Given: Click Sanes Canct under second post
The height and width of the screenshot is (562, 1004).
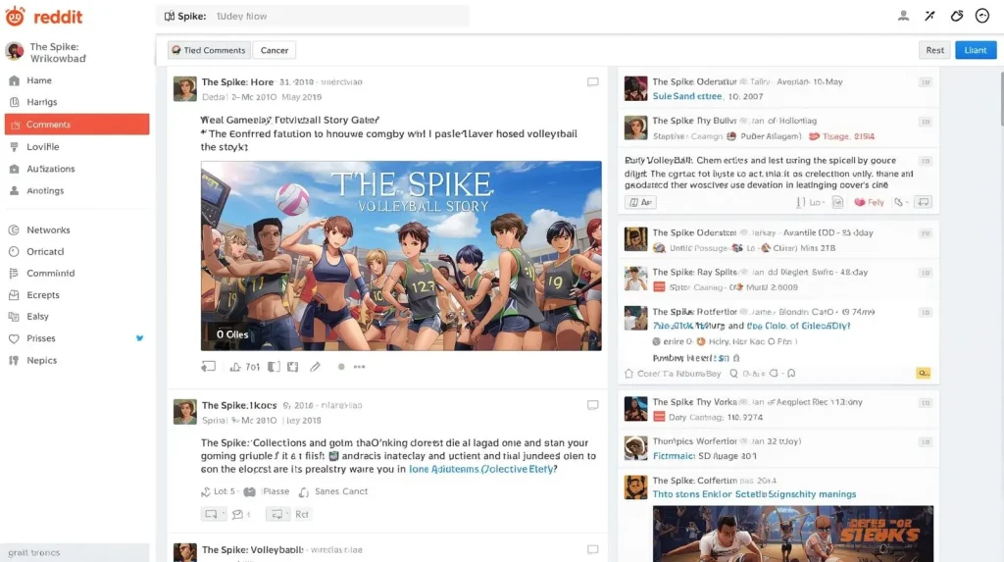Looking at the screenshot, I should (x=340, y=491).
